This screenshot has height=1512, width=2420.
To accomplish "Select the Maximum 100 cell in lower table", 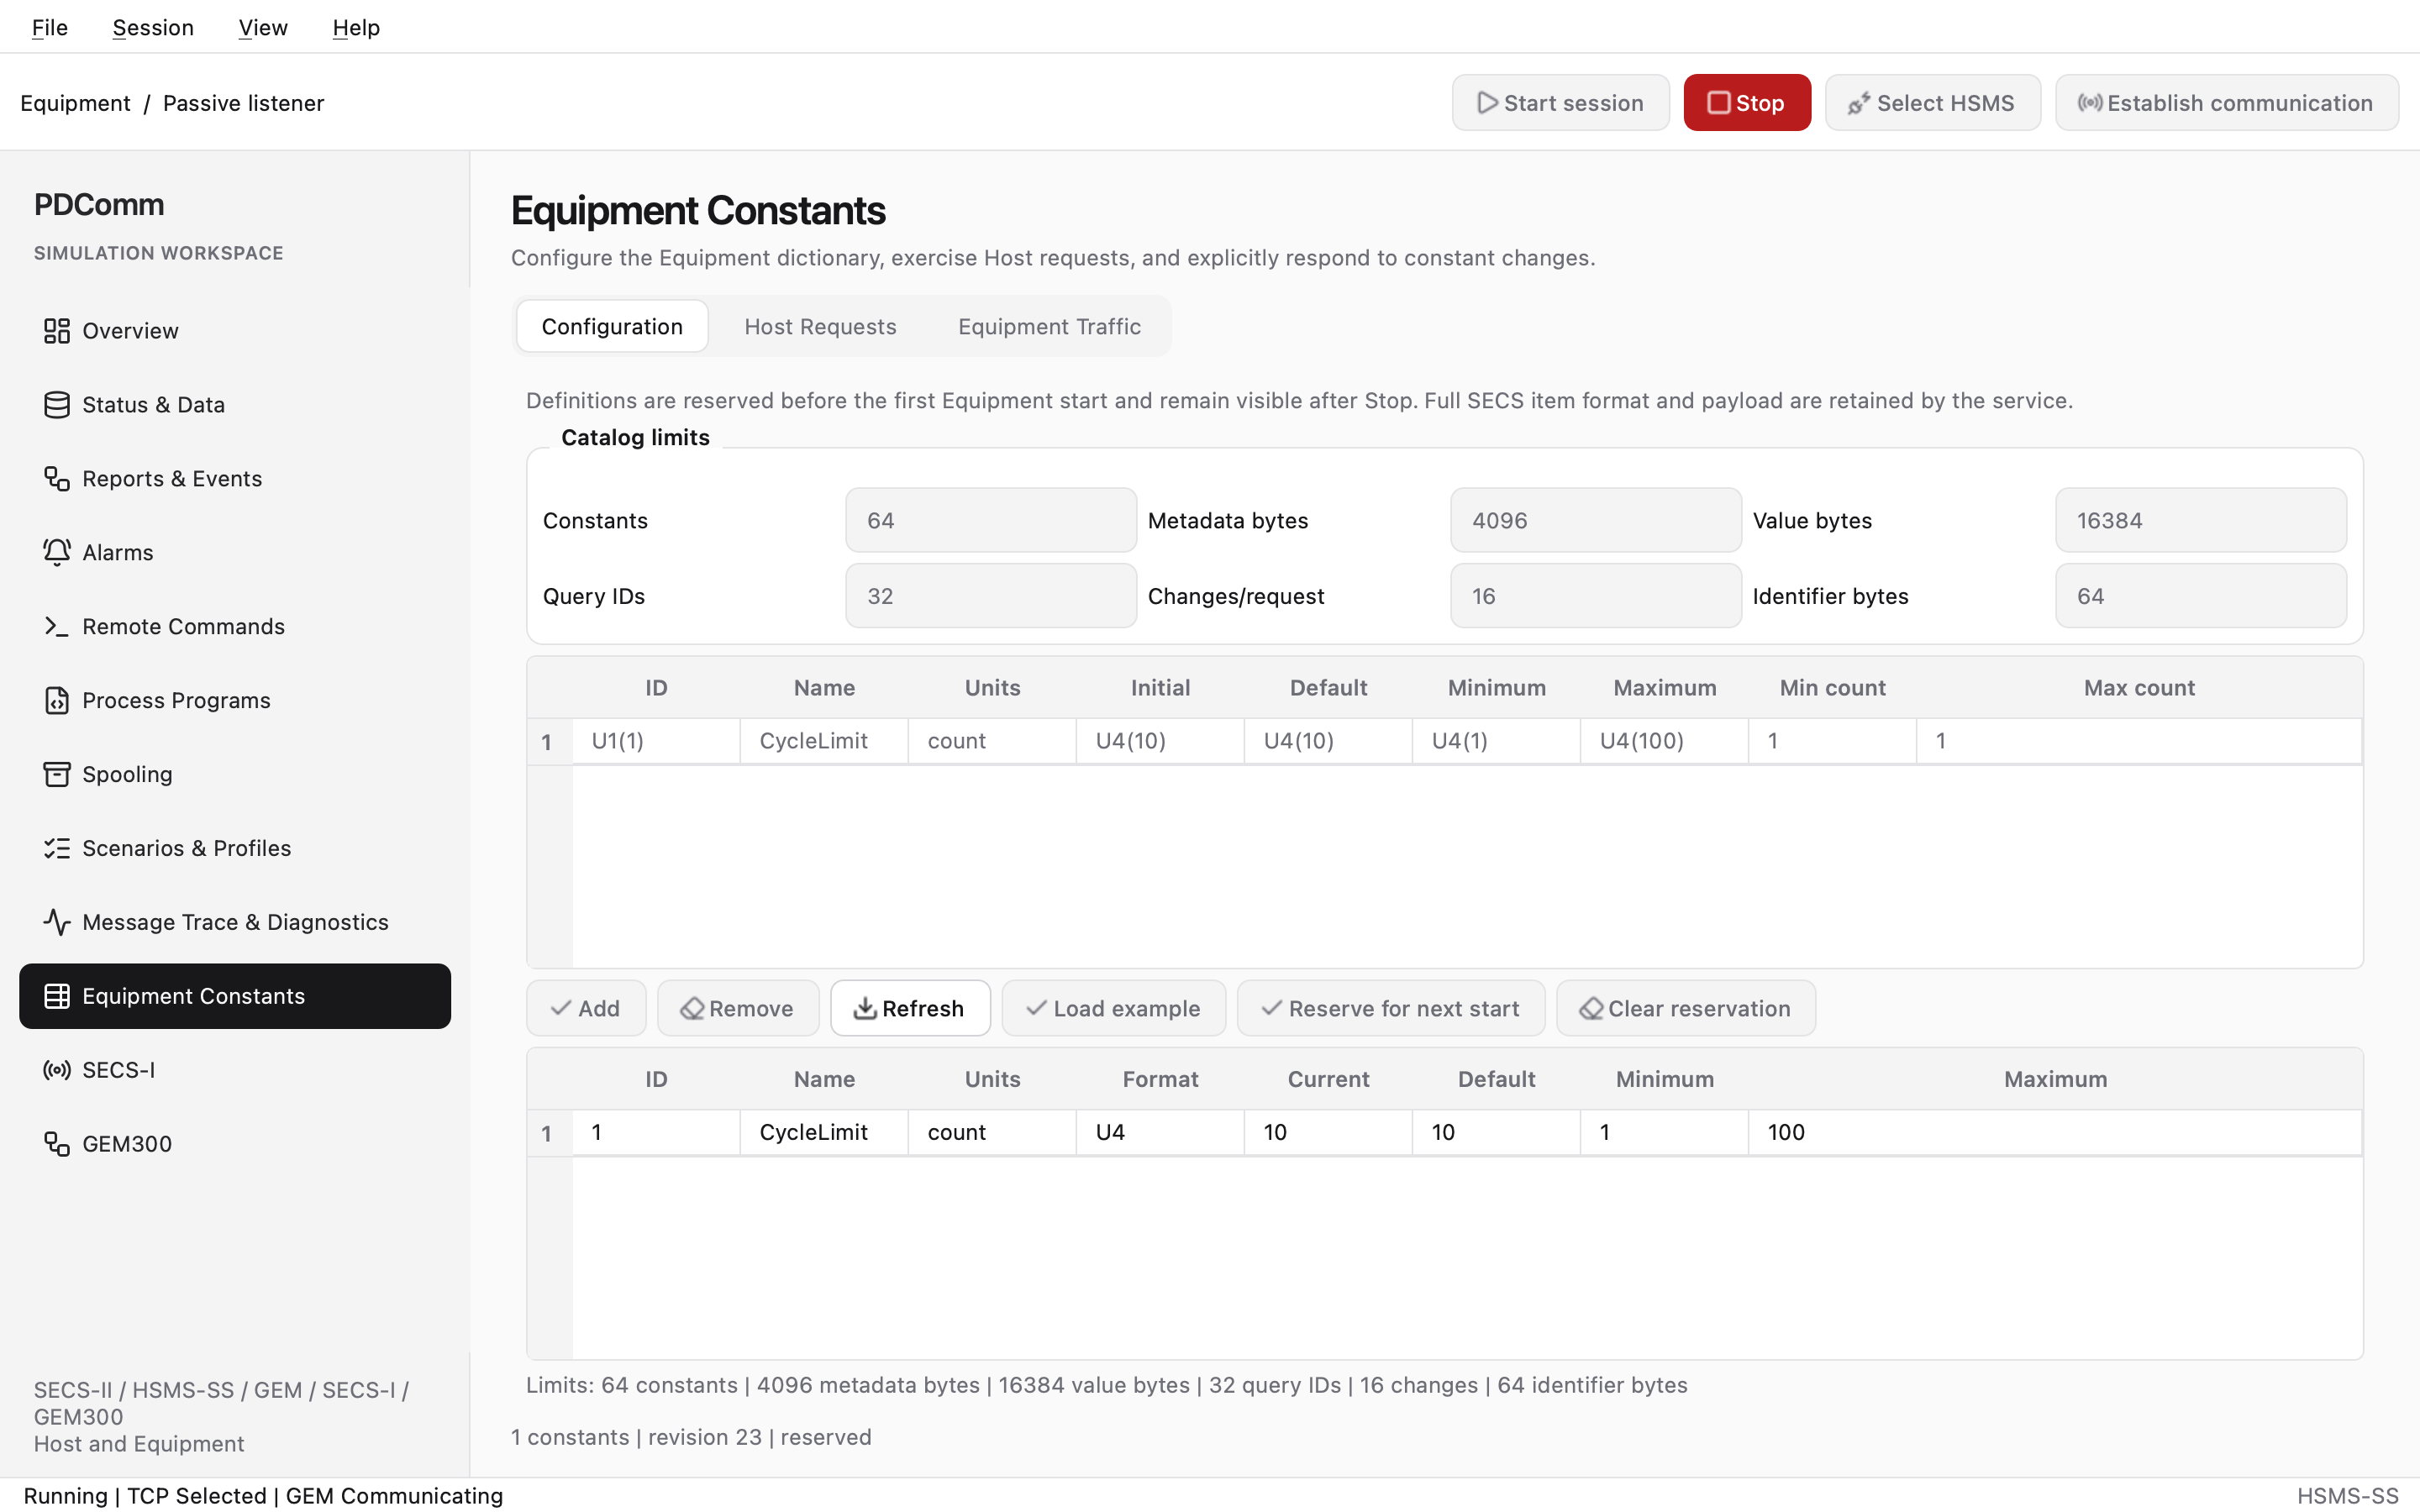I will point(2055,1132).
